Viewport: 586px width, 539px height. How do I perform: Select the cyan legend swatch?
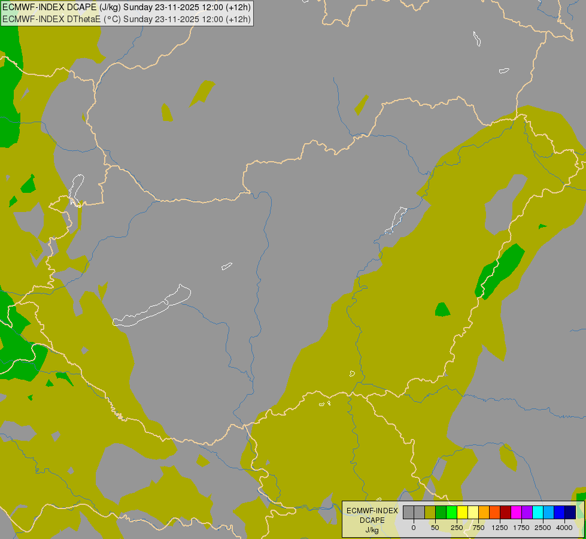coord(538,512)
